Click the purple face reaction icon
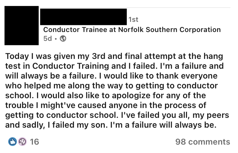 22,142
